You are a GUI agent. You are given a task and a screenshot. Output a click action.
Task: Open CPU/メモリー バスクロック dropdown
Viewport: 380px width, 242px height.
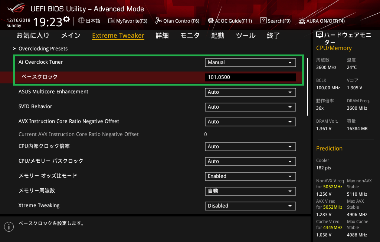[x=250, y=162]
